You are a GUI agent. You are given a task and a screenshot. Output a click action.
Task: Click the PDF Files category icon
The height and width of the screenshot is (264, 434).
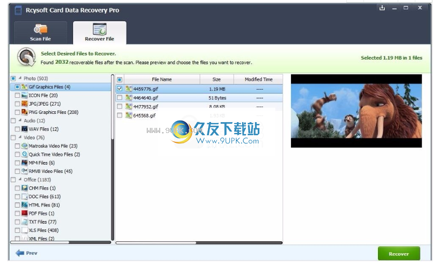(x=25, y=213)
